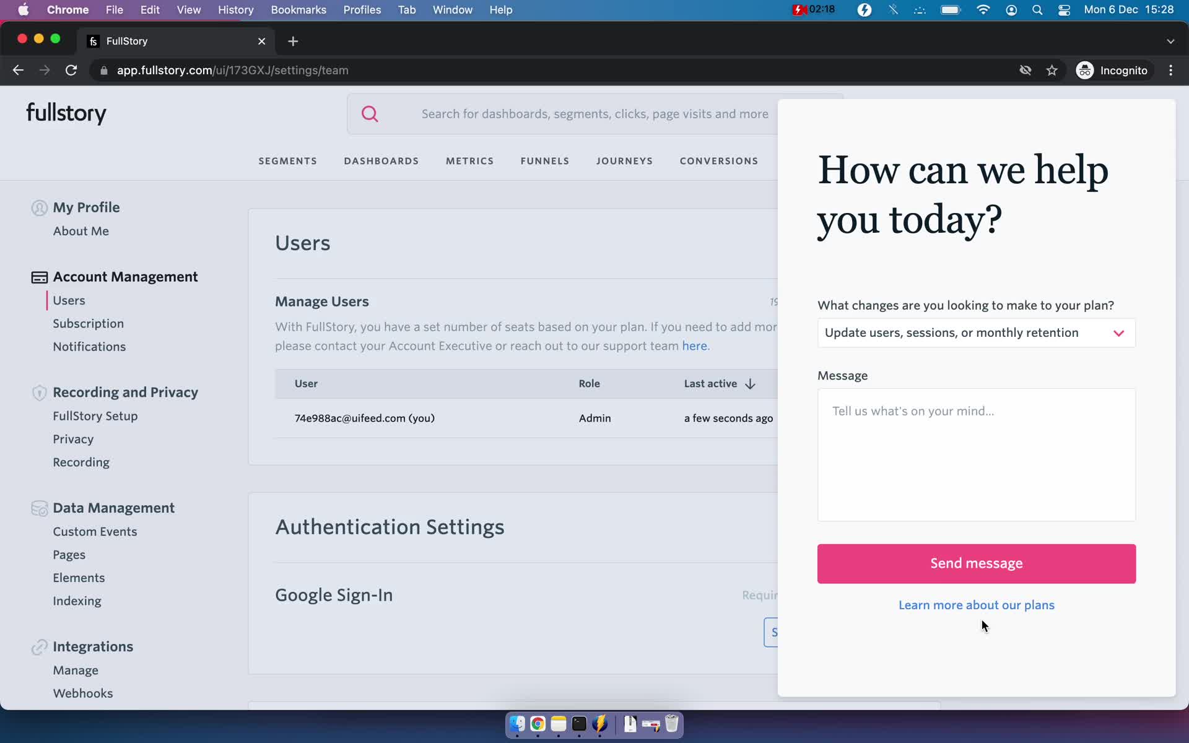Open Custom Events settings

pyautogui.click(x=95, y=532)
